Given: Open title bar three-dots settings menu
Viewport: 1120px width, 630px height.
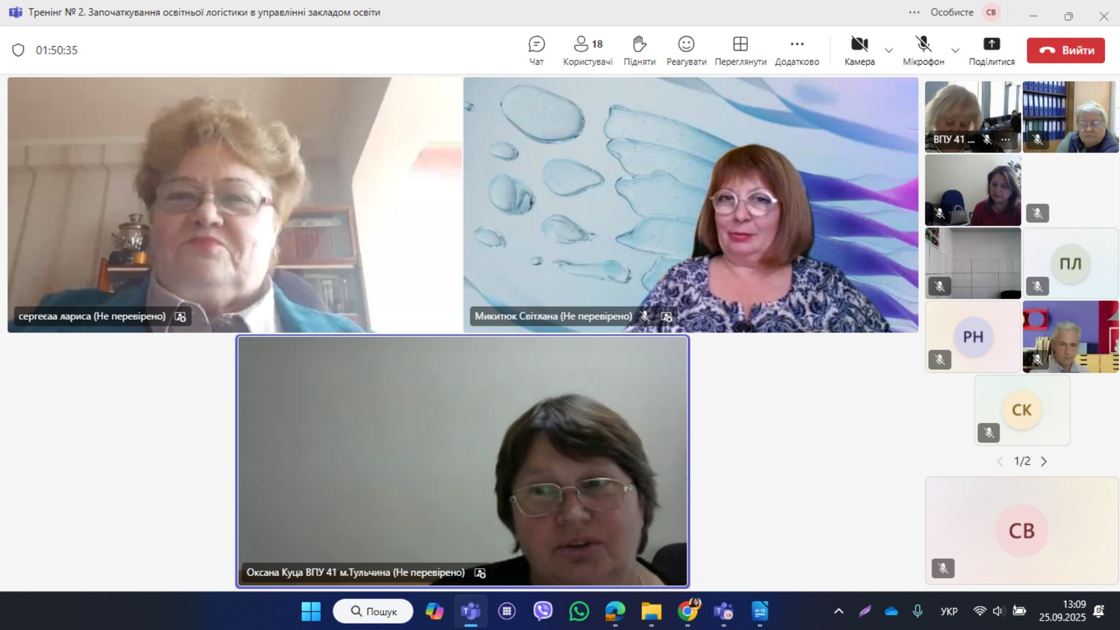Looking at the screenshot, I should click(x=914, y=12).
